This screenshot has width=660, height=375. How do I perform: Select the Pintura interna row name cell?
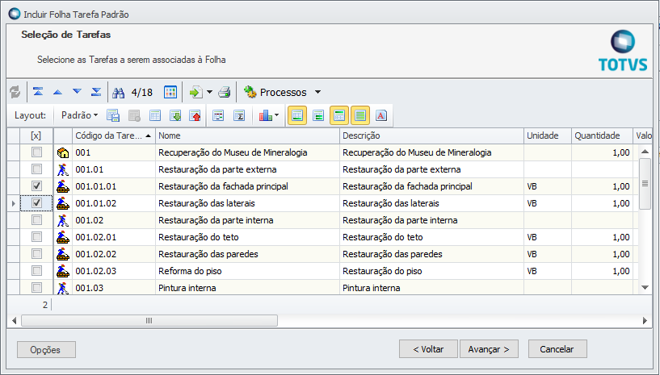(247, 288)
